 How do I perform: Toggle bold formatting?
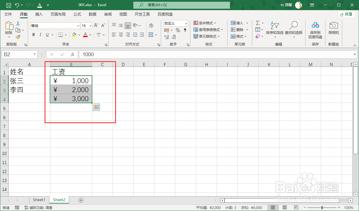pyautogui.click(x=33, y=34)
